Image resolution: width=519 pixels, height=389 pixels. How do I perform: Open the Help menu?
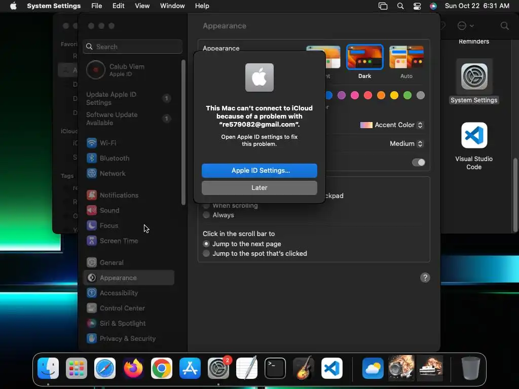pyautogui.click(x=202, y=6)
